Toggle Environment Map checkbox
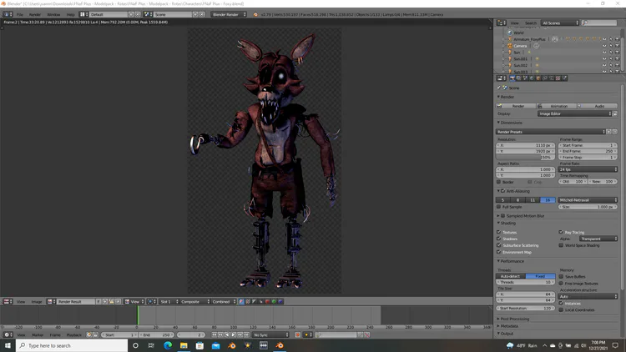Image resolution: width=626 pixels, height=352 pixels. coord(498,252)
